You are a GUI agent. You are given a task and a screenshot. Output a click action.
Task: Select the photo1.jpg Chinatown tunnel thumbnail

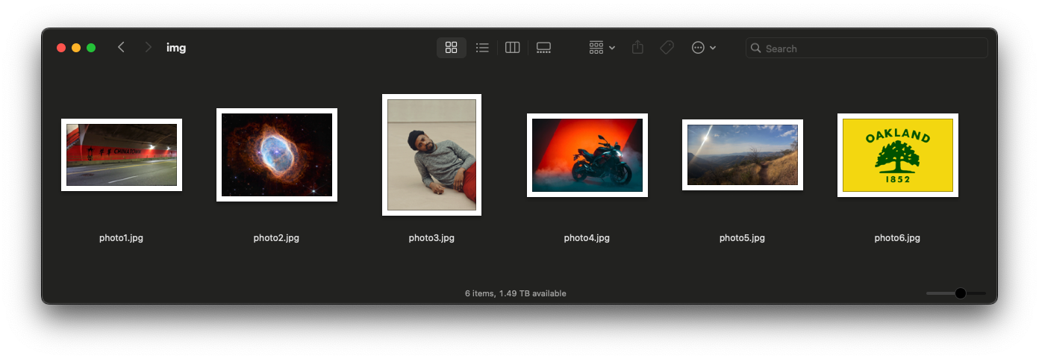(x=122, y=154)
